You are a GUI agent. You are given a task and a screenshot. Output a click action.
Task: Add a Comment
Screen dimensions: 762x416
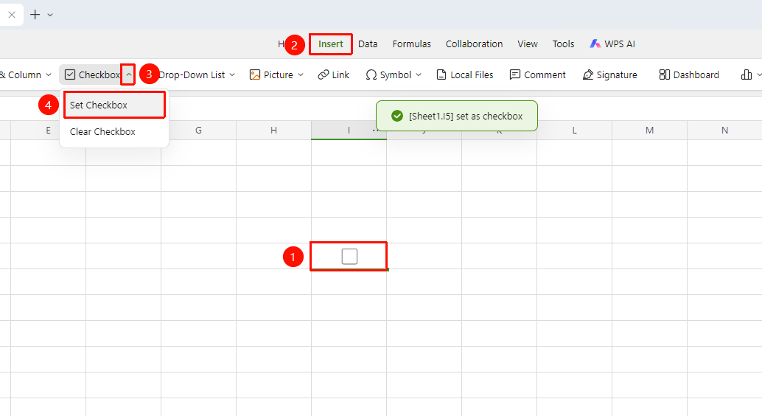537,75
